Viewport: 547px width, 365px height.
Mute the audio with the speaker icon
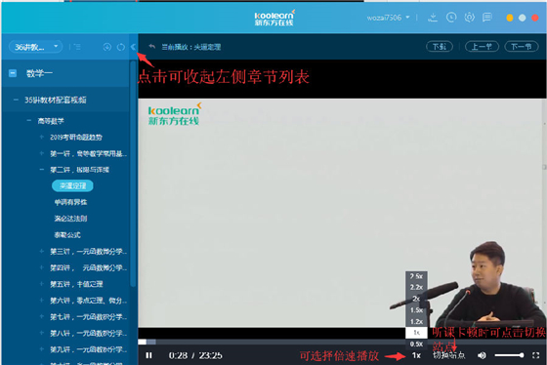click(482, 355)
